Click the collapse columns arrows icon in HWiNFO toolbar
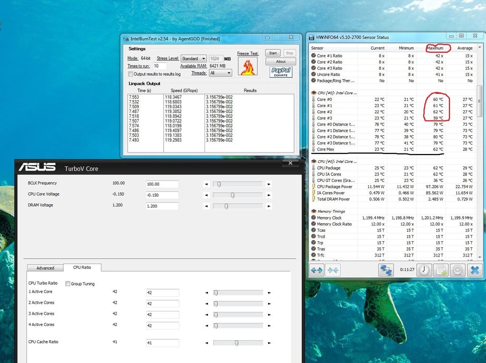Viewport: 486px width, 363px height. pyautogui.click(x=333, y=270)
